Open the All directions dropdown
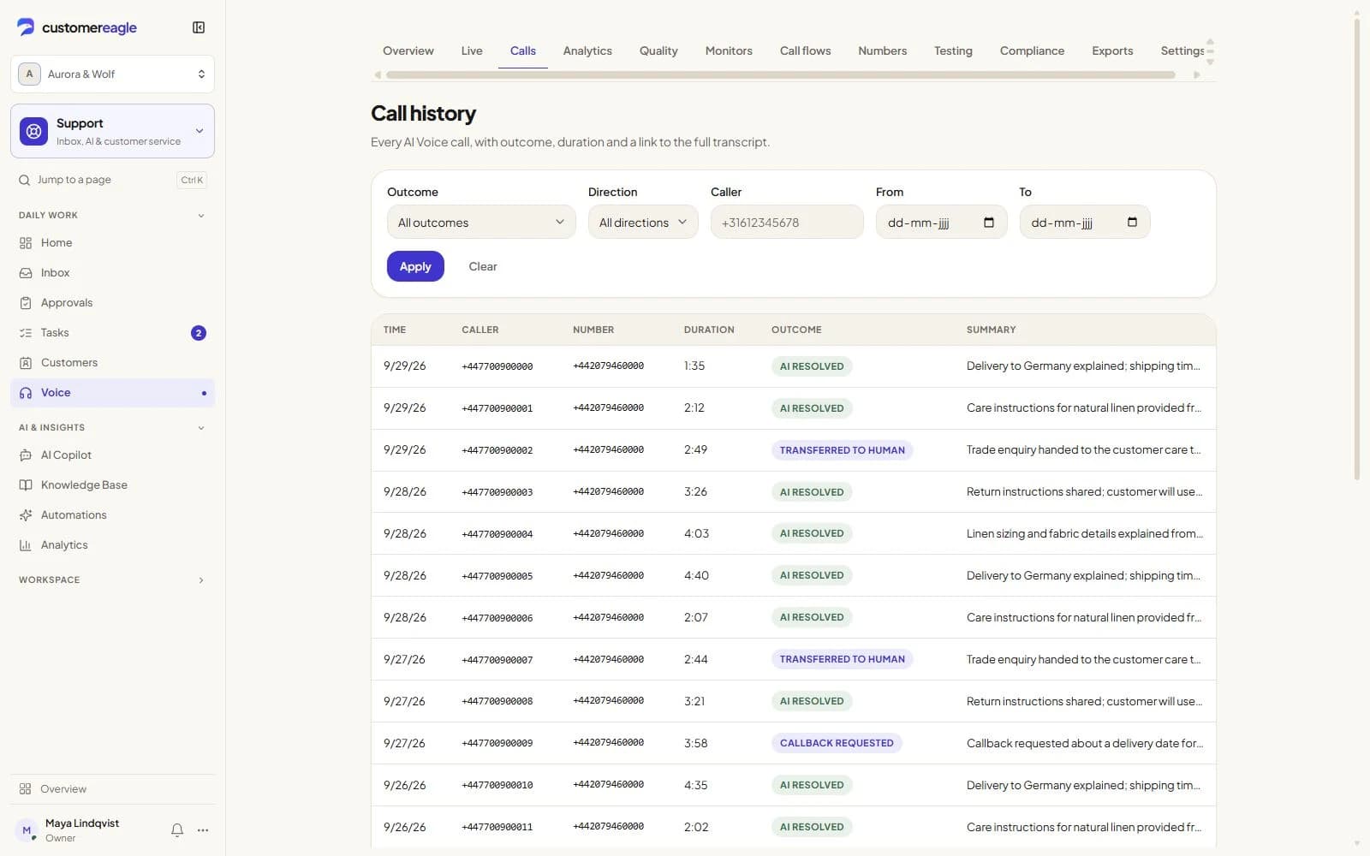This screenshot has width=1370, height=856. point(643,223)
